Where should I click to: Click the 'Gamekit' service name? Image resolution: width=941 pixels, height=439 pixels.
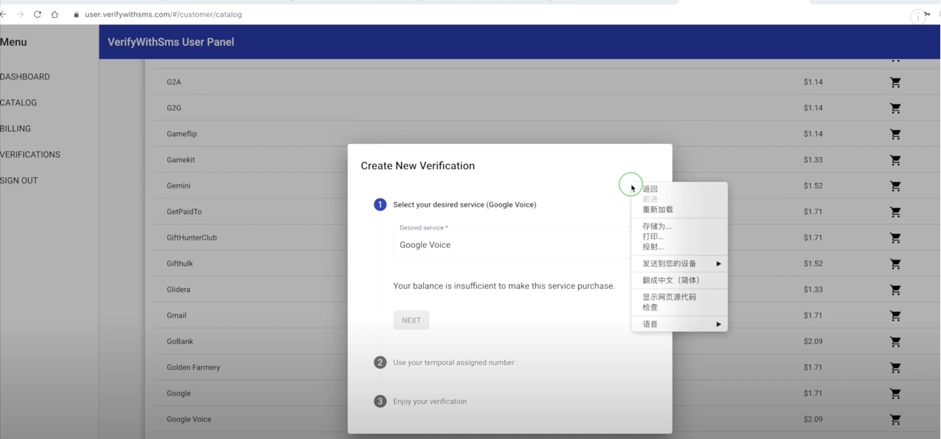(x=180, y=160)
